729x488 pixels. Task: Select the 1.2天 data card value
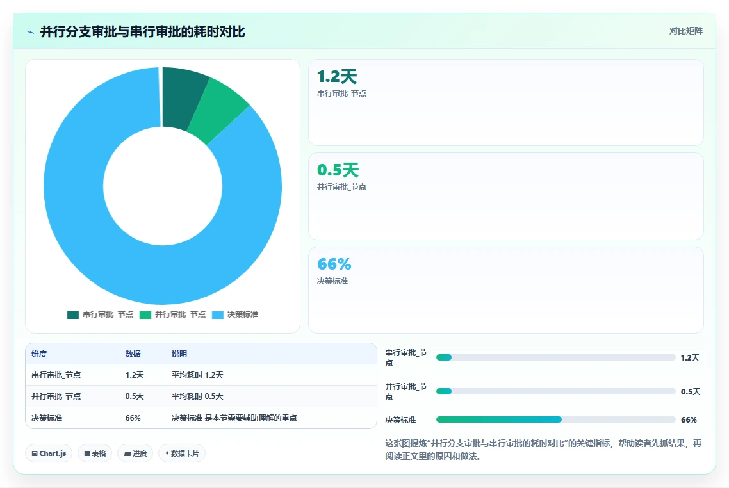[x=336, y=77]
